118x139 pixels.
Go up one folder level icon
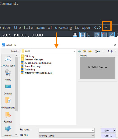coord(85,51)
